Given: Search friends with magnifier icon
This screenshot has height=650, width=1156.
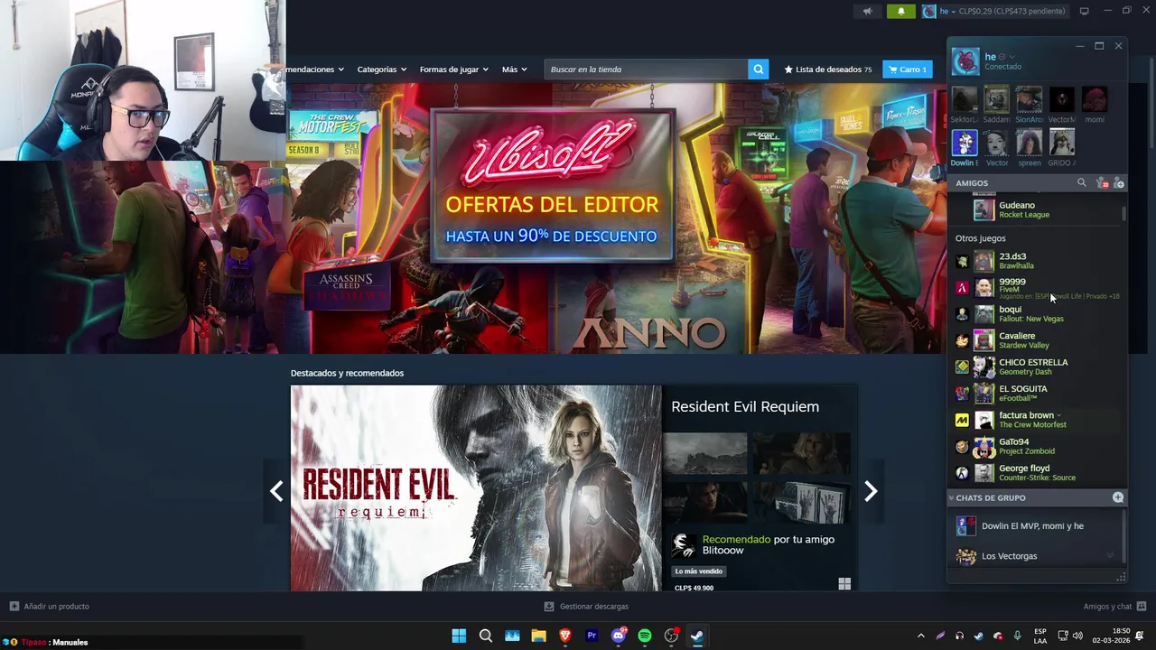Looking at the screenshot, I should click(x=1081, y=183).
